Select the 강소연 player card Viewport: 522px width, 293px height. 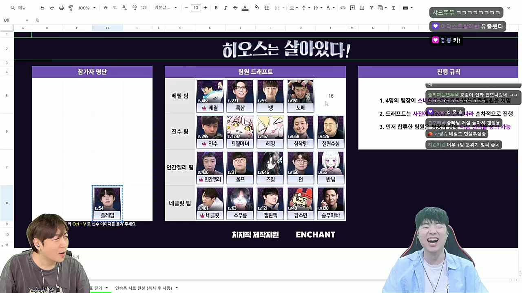(301, 203)
